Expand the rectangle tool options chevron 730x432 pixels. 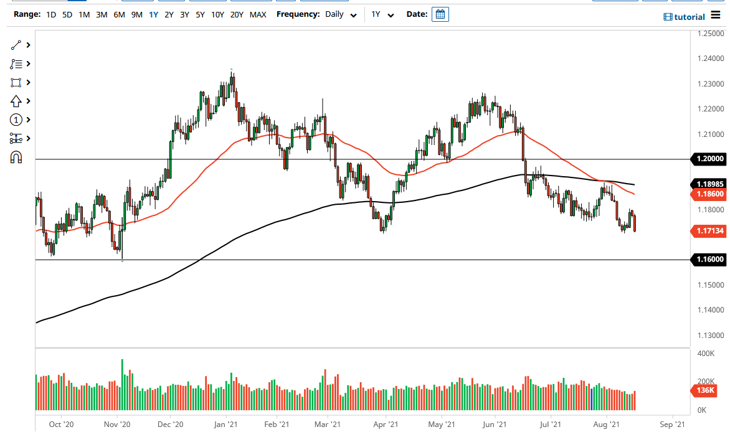27,82
